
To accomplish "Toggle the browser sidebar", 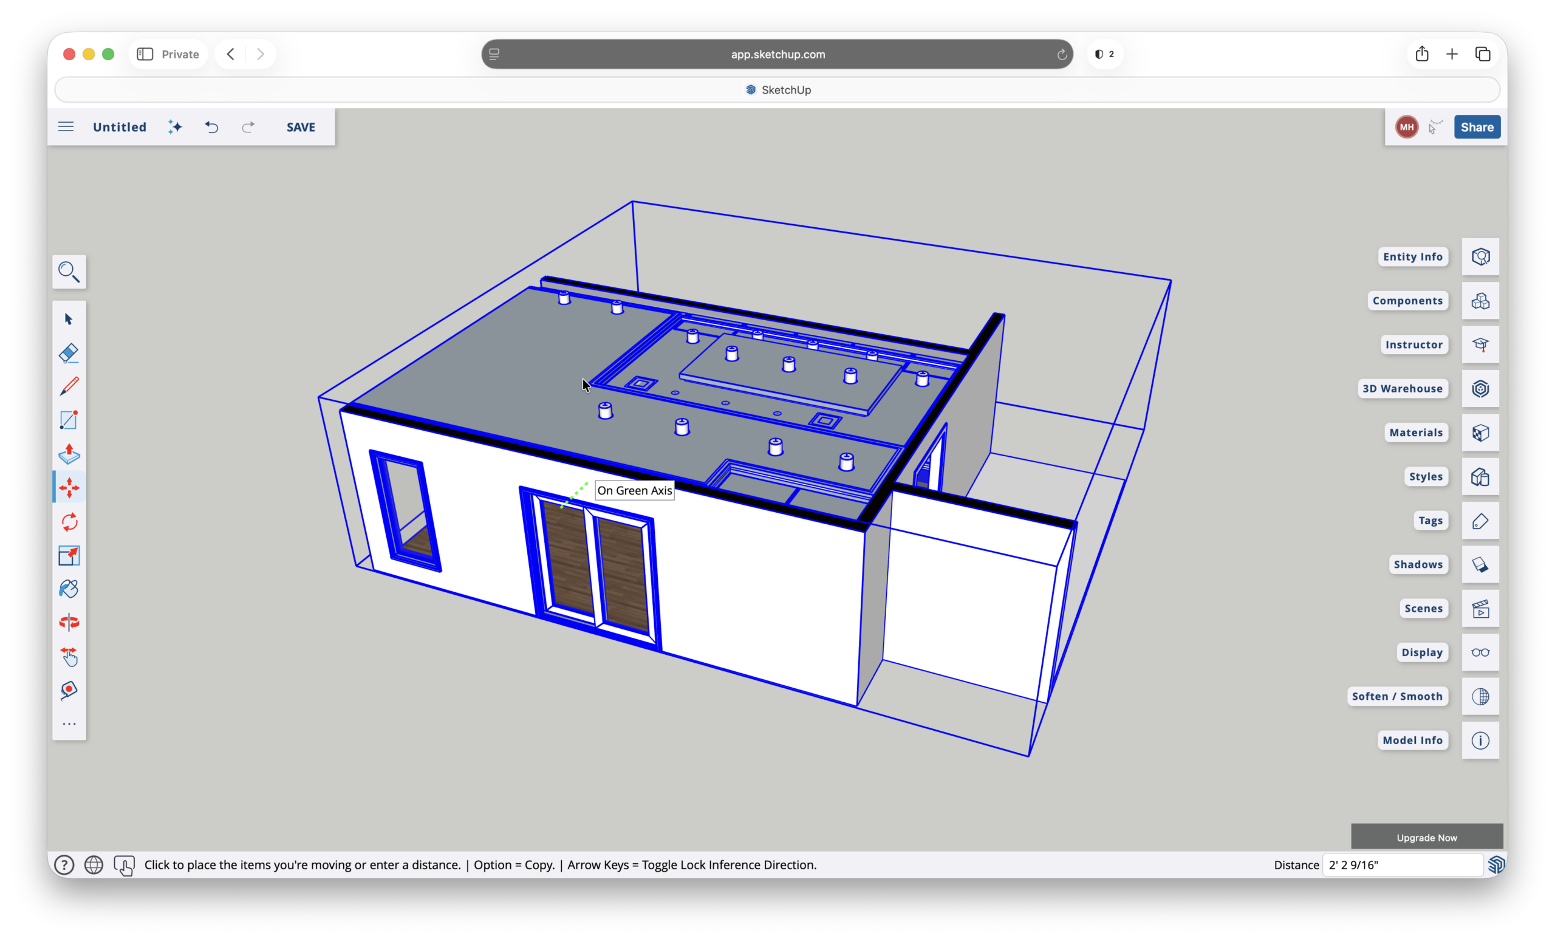I will pyautogui.click(x=145, y=54).
